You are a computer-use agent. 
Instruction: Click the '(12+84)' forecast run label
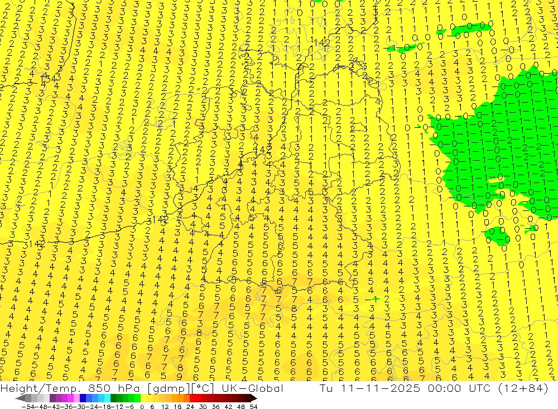[x=523, y=388]
